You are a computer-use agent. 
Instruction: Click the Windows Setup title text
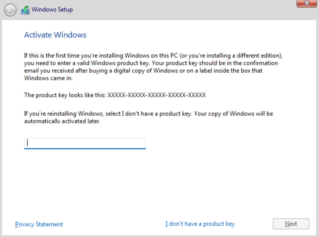click(x=52, y=10)
